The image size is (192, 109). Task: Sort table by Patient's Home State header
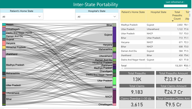coord(133,12)
